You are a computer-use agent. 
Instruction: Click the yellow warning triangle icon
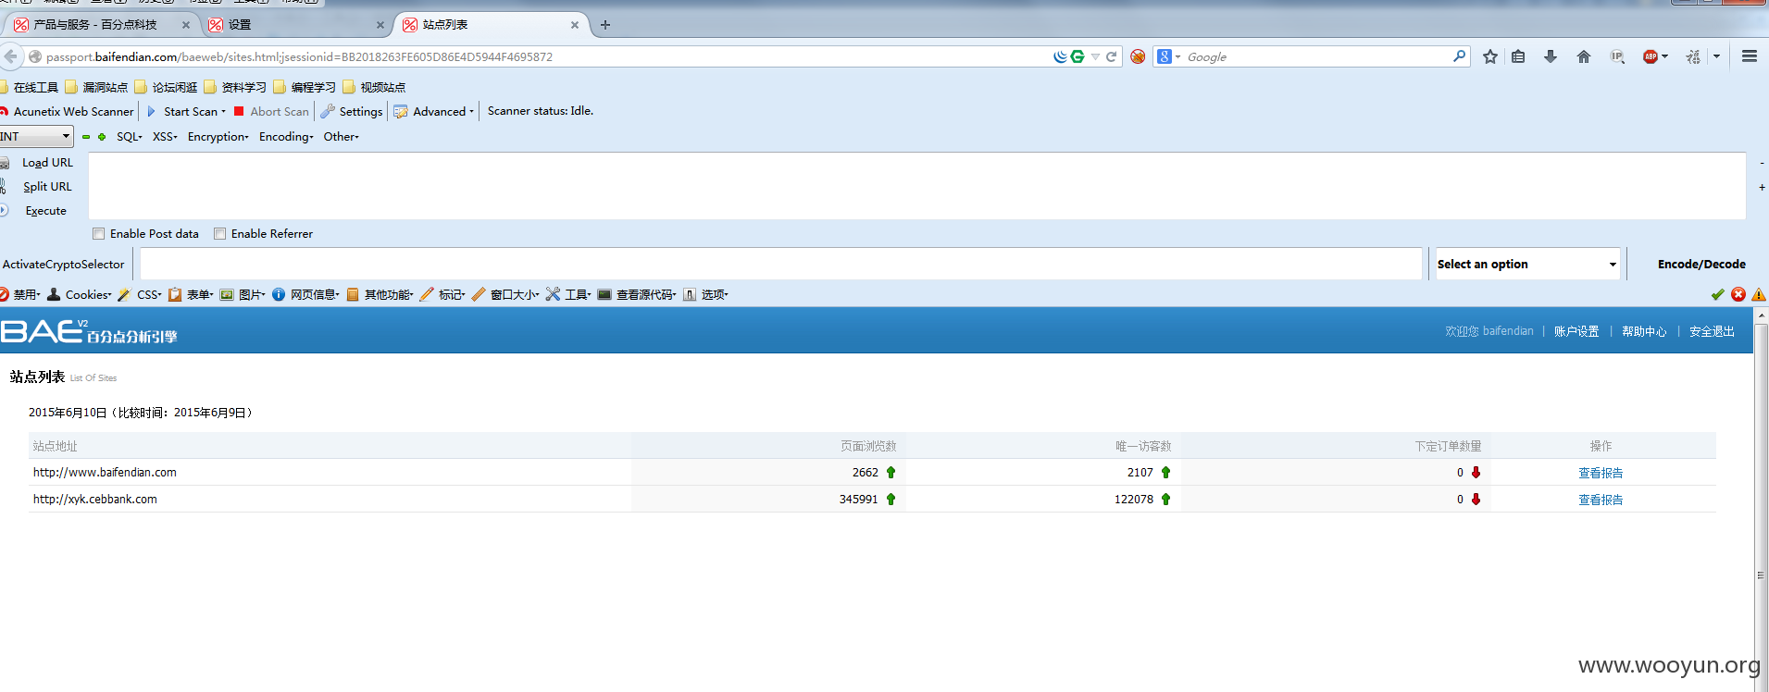(x=1759, y=294)
